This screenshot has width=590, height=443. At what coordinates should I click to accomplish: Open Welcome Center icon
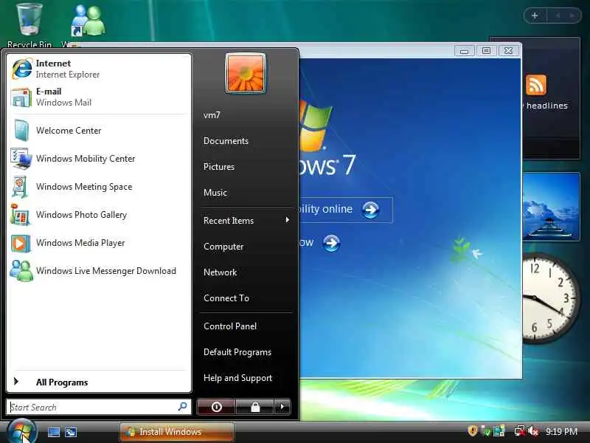tap(21, 131)
